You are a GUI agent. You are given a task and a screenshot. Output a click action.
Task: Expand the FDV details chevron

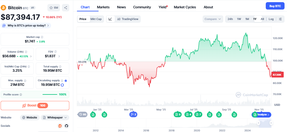pyautogui.click(x=59, y=56)
